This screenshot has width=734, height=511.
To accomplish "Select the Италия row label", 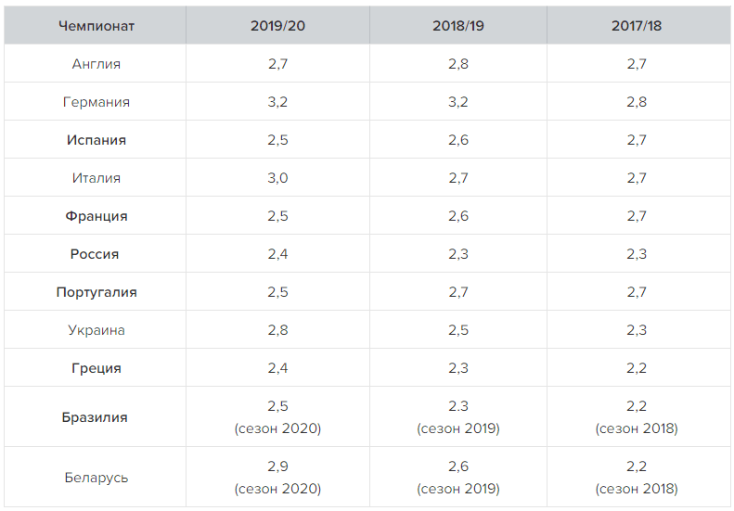I will 97,178.
